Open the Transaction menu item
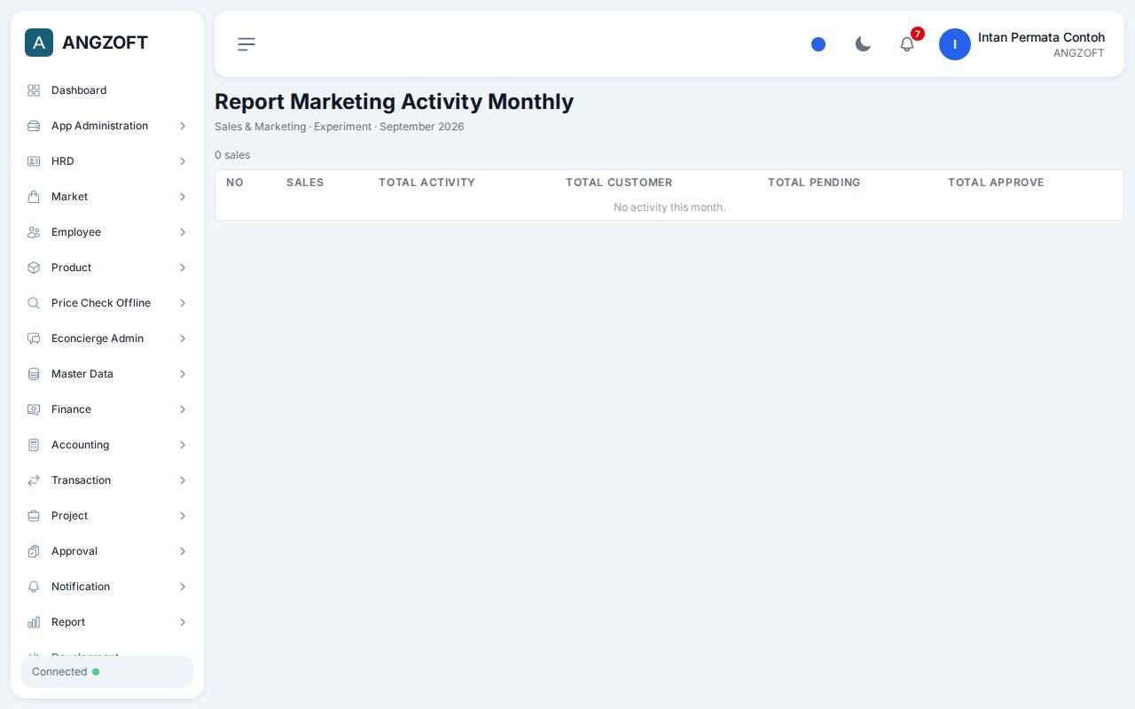Viewport: 1135px width, 709px height. point(107,480)
